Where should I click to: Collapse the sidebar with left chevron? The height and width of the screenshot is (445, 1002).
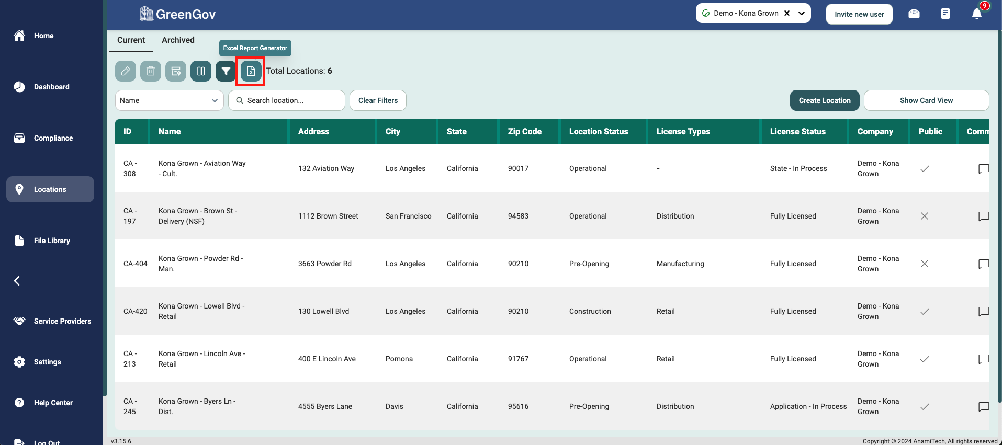coord(17,281)
